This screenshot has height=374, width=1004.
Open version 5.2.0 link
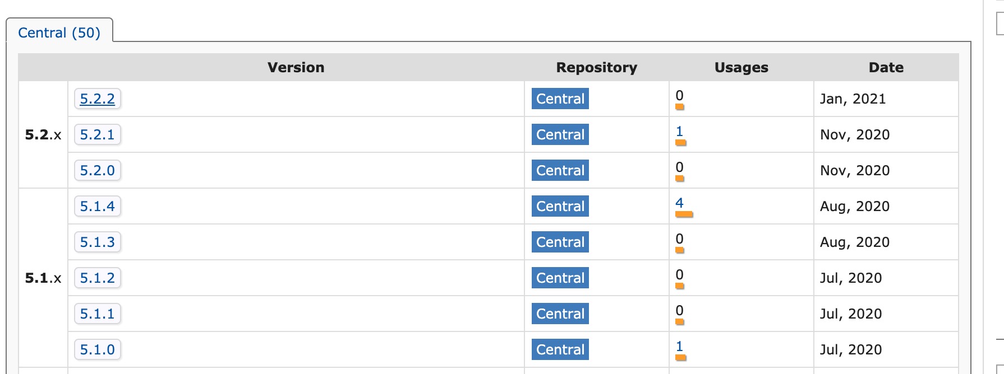point(97,171)
